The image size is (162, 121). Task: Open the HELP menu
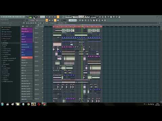(23, 17)
